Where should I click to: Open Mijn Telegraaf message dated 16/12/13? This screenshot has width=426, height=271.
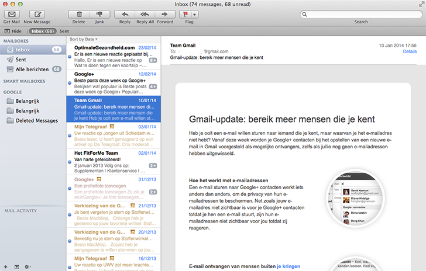click(x=114, y=263)
